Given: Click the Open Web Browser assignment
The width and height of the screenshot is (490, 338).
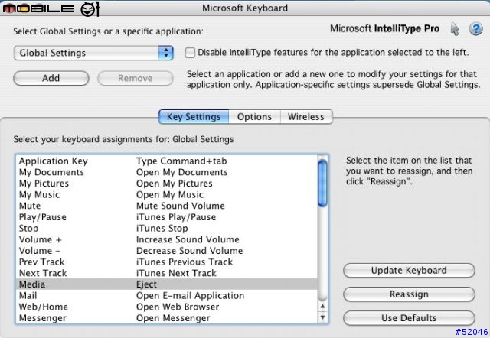Looking at the screenshot, I should click(x=178, y=307).
